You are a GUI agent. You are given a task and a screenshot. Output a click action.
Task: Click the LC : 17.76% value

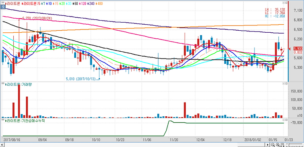pos(275,13)
